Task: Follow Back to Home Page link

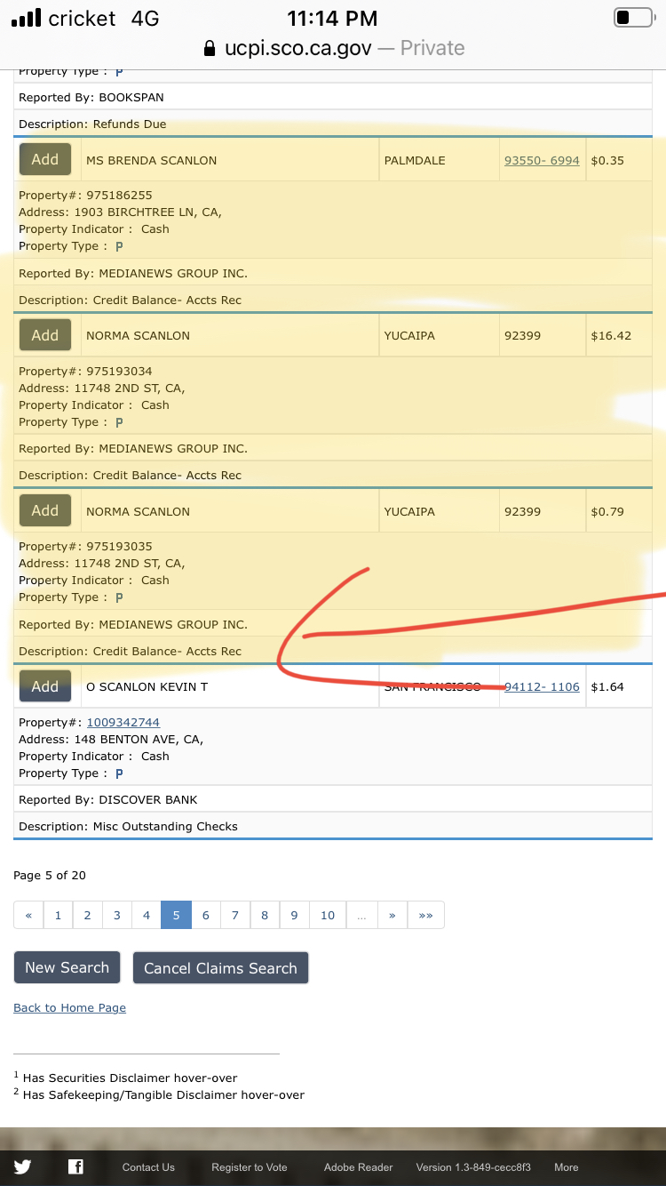Action: pos(69,1007)
